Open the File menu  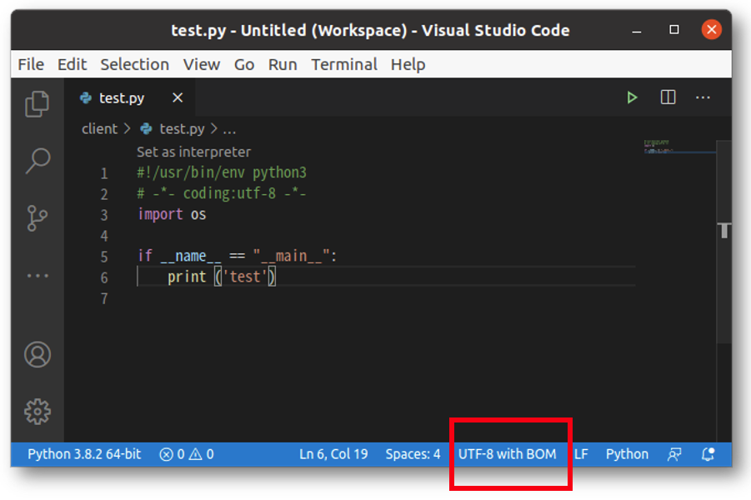pos(31,64)
